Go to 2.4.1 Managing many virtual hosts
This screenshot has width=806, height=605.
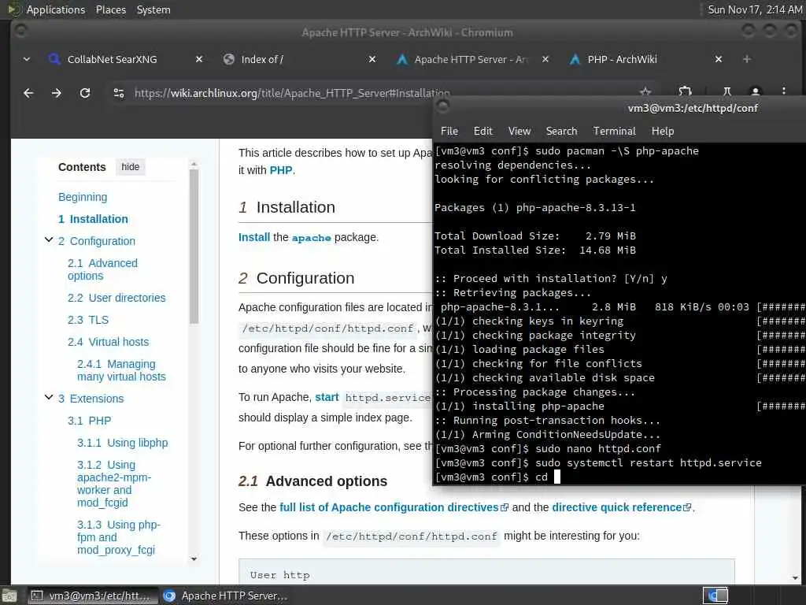click(x=121, y=370)
